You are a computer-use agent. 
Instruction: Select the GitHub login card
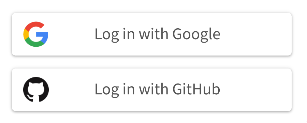152,90
